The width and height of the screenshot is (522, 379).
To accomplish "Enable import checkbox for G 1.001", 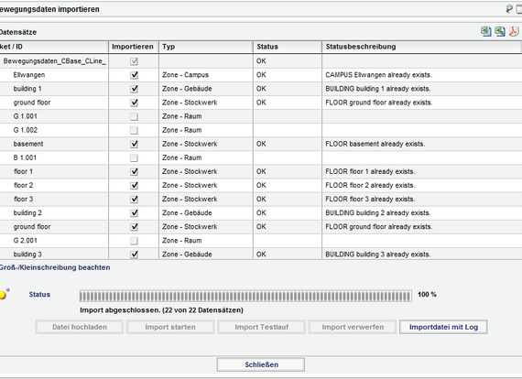I will [x=134, y=116].
